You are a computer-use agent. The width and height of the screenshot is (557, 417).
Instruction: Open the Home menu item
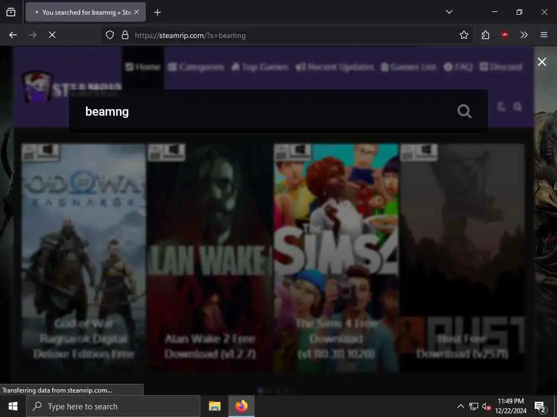(x=143, y=67)
